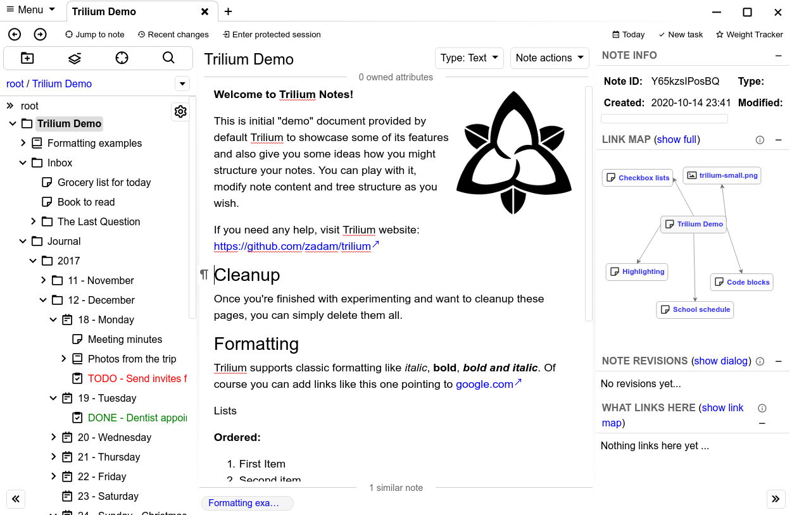Viewport: 792px width, 515px height.
Task: Expand the 20 - Wednesday node
Action: point(53,437)
